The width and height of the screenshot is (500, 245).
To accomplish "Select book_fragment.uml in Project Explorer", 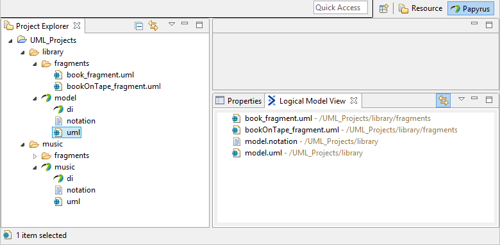I will pos(101,75).
